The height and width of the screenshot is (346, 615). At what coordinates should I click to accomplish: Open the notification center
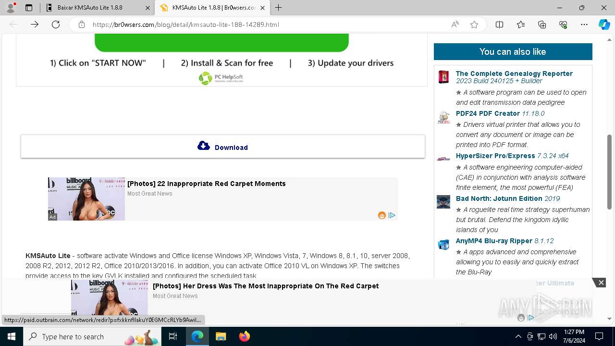tap(599, 336)
